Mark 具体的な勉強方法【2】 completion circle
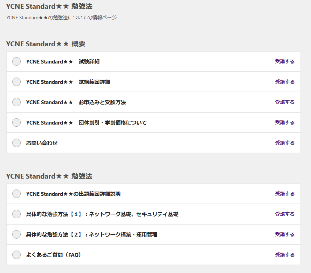Image resolution: width=311 pixels, height=273 pixels. click(x=16, y=234)
